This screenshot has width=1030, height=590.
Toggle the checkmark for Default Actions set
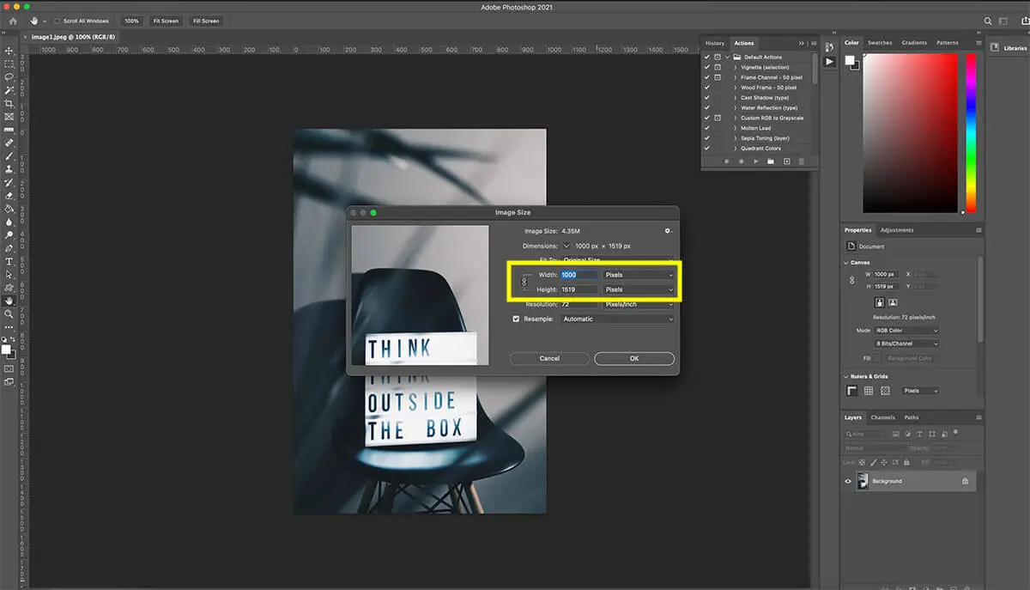(707, 57)
